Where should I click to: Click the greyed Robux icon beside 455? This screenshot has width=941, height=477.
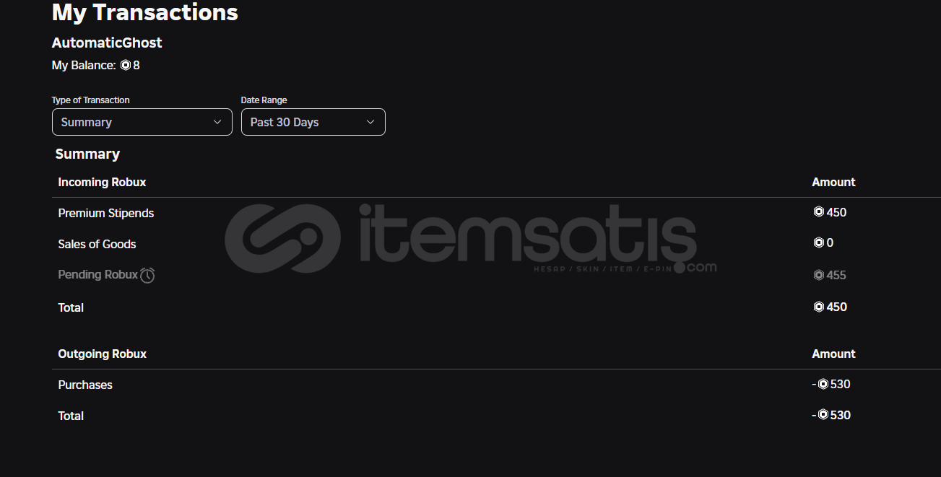(819, 275)
